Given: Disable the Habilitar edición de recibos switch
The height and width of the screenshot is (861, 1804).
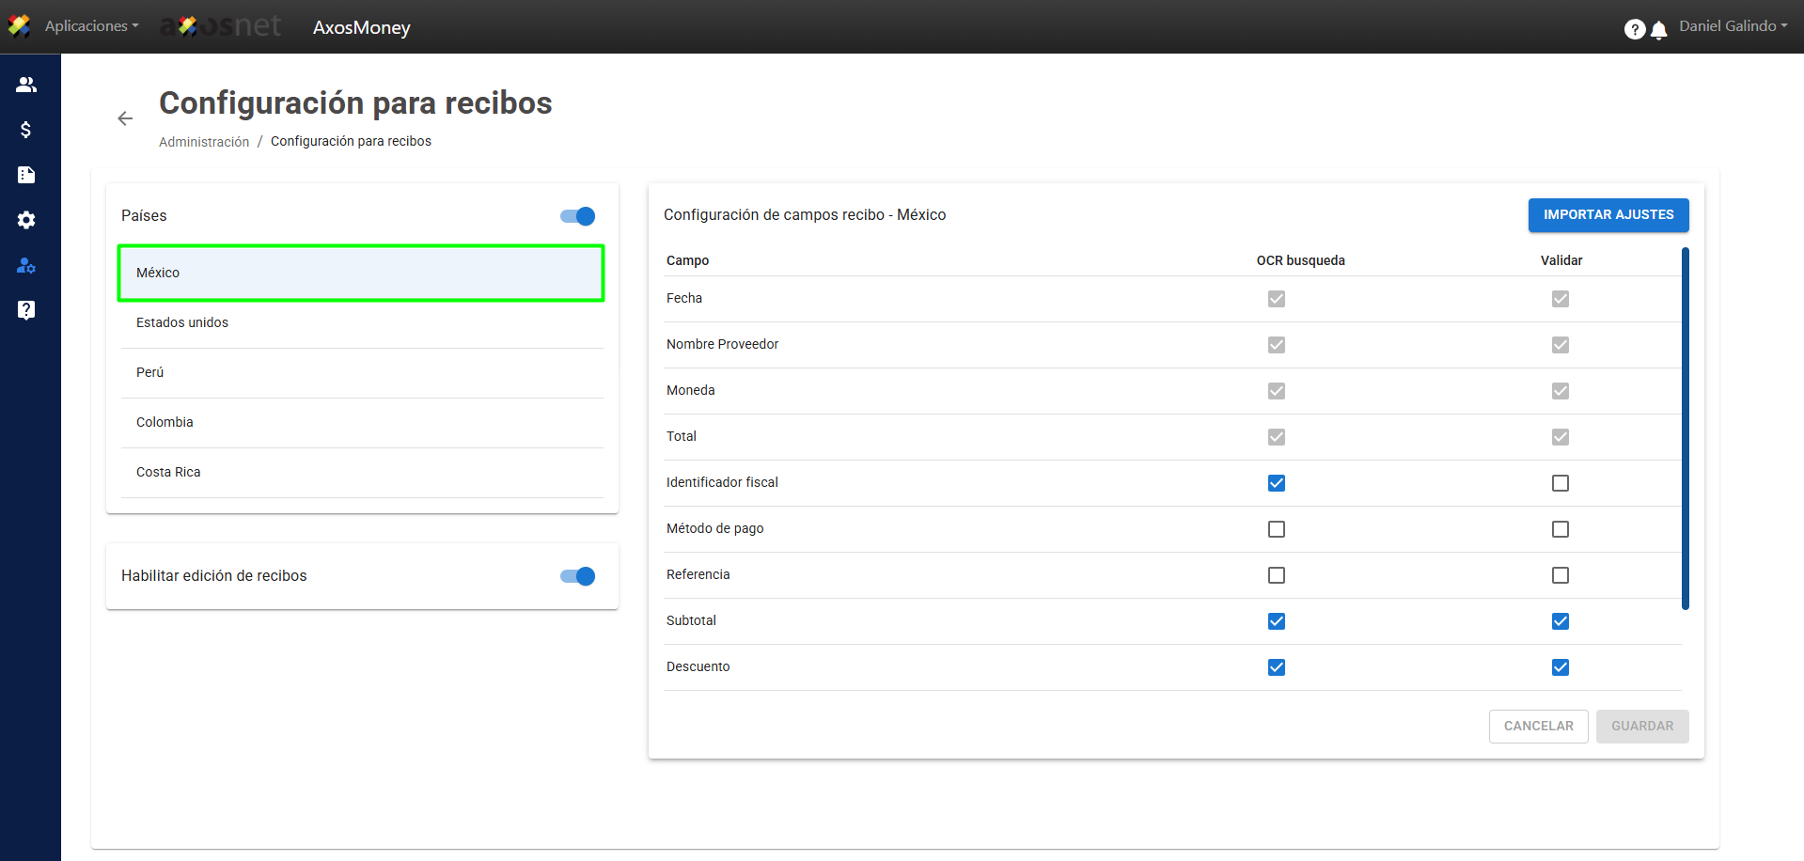Looking at the screenshot, I should (x=577, y=576).
